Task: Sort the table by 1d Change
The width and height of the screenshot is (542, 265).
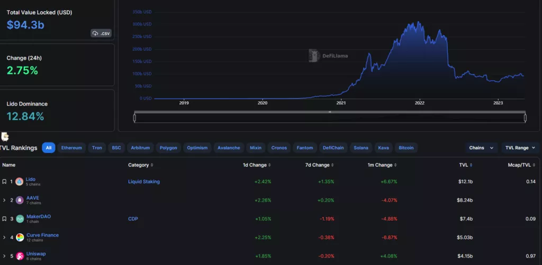Action: [257, 165]
